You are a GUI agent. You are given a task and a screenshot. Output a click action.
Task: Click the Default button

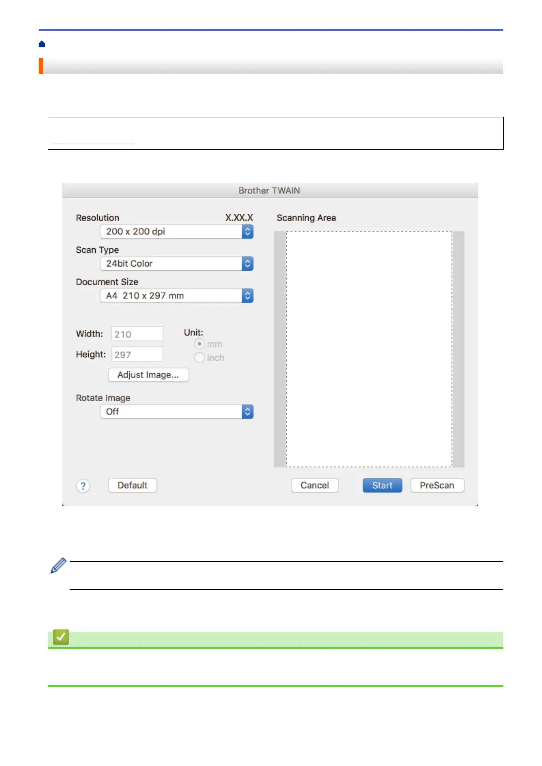tap(132, 485)
